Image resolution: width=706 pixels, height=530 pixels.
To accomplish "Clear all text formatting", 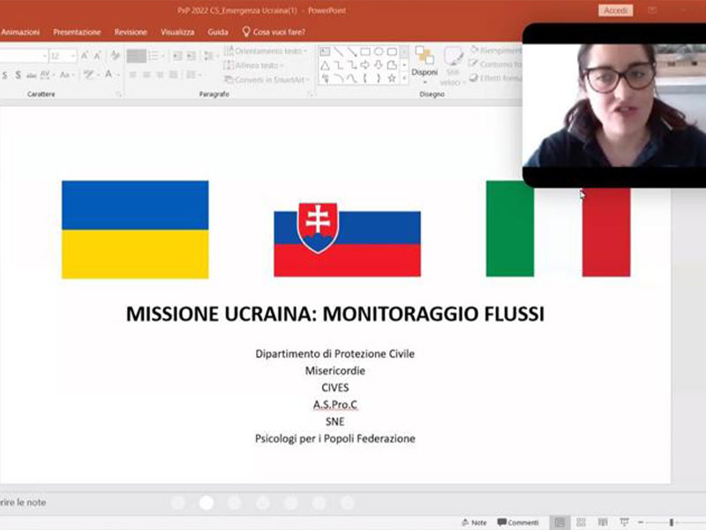I will 116,56.
